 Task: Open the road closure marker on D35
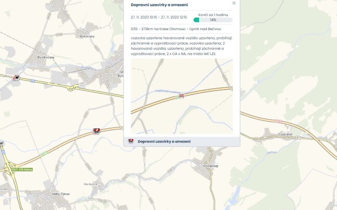pyautogui.click(x=97, y=130)
